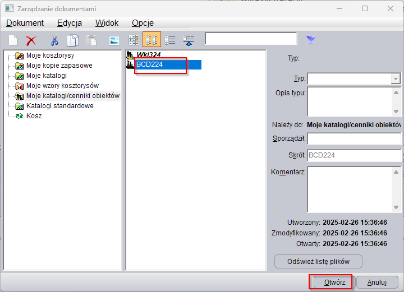
Task: Click the sort arrow toolbar icon
Action: click(189, 40)
